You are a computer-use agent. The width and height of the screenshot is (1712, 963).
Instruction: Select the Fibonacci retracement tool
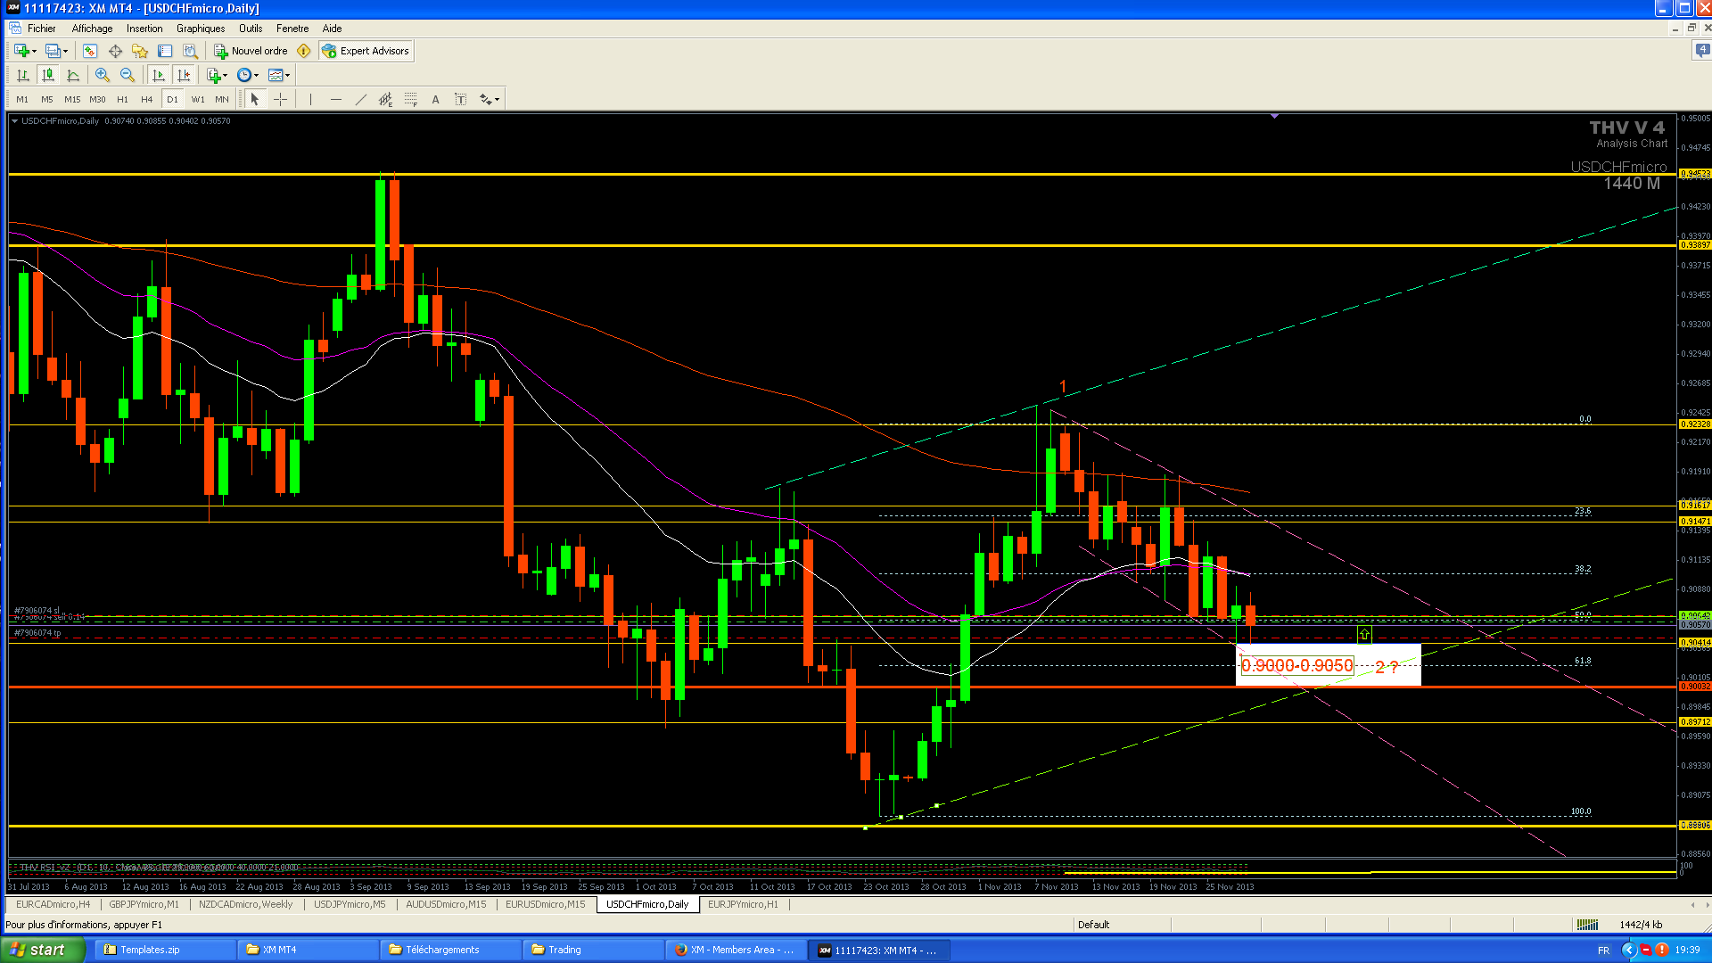(x=410, y=99)
